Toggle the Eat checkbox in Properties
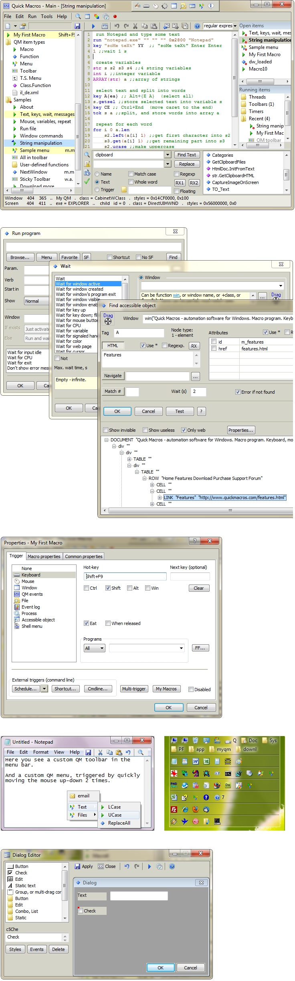This screenshot has width=295, height=981. click(x=86, y=623)
